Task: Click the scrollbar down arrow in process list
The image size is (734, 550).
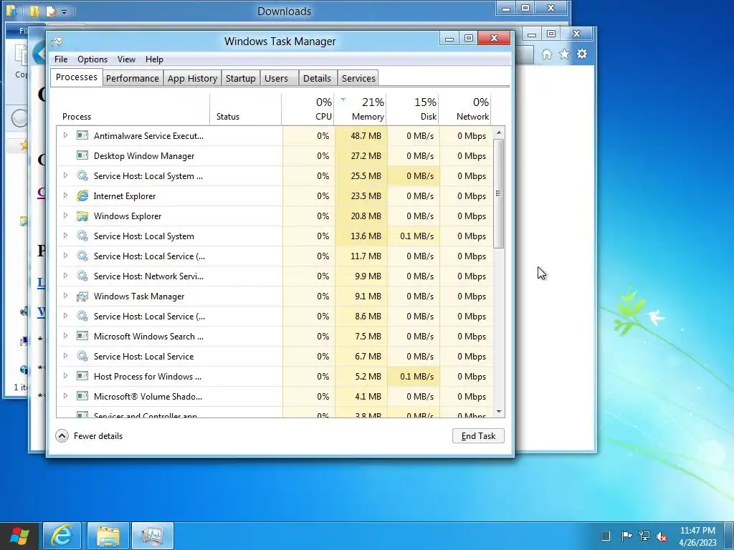Action: 499,412
